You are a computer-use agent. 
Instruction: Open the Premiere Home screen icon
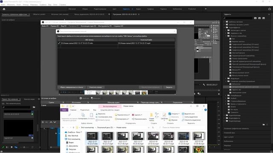pyautogui.click(x=4, y=9)
